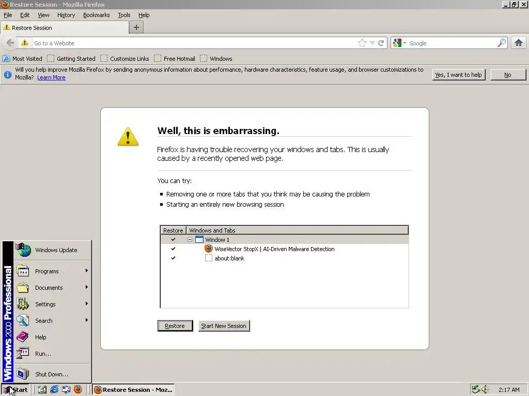The image size is (529, 396).
Task: Open the File menu
Action: click(8, 15)
